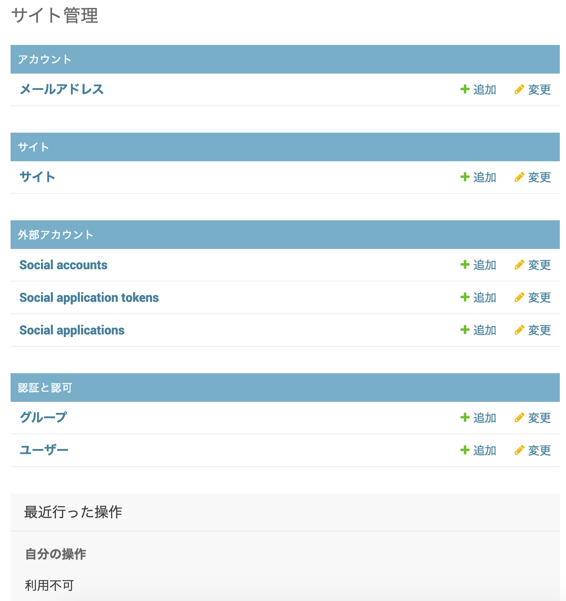Open the アカウント section header
The height and width of the screenshot is (601, 566).
(x=45, y=59)
